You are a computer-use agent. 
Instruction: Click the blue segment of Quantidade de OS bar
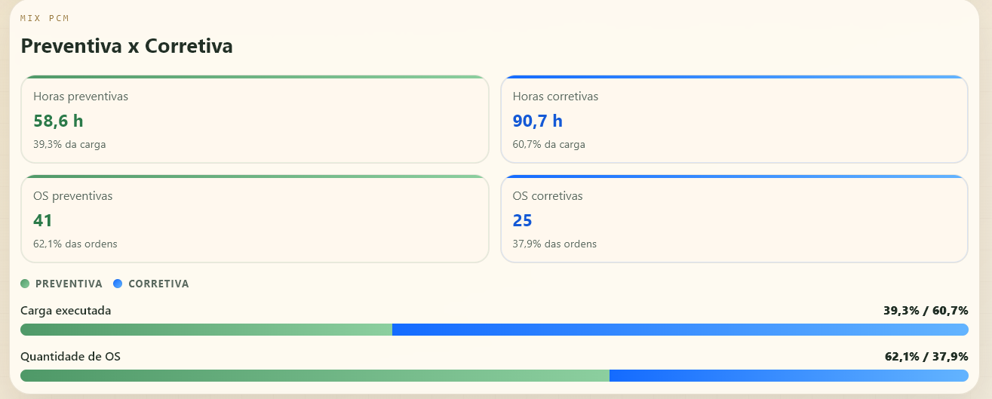(788, 376)
